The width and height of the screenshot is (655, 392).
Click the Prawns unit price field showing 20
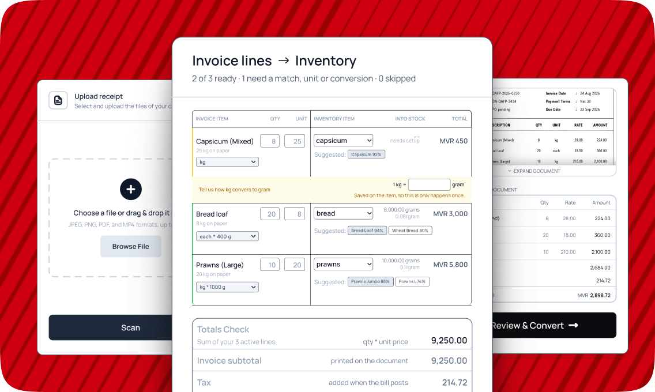[x=295, y=265]
